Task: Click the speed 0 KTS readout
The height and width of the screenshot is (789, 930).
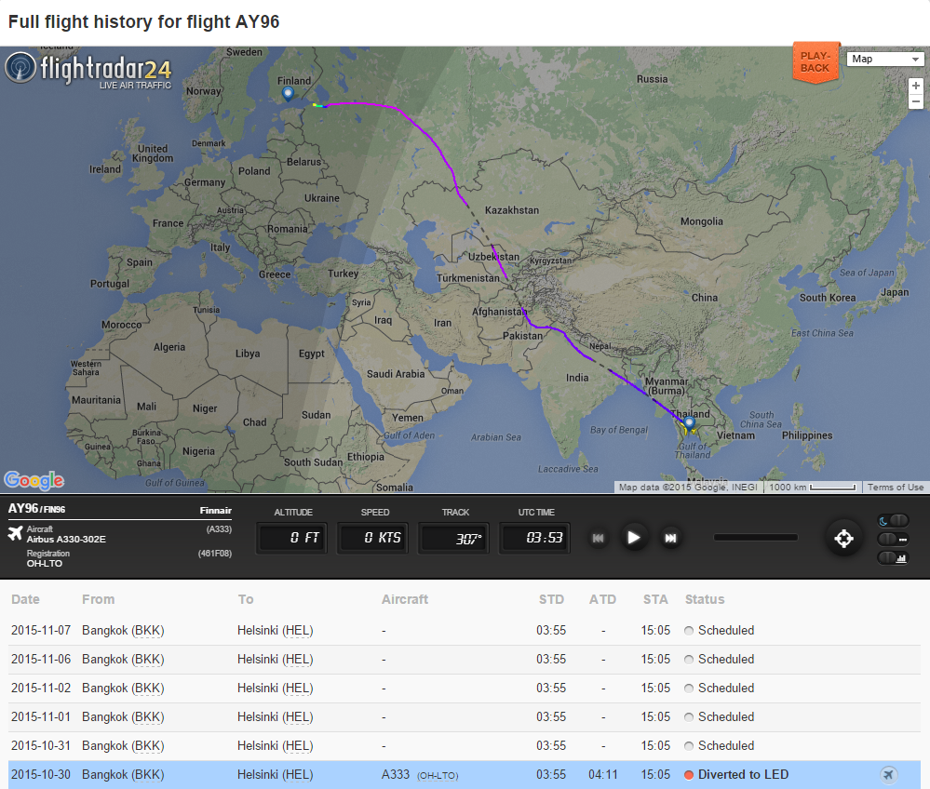Action: point(373,538)
